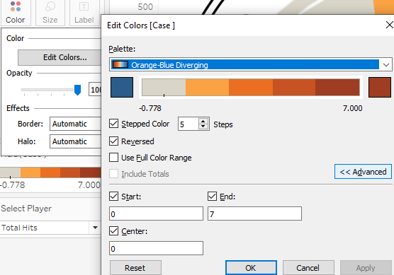
Task: Click the End value input field
Action: [254, 213]
